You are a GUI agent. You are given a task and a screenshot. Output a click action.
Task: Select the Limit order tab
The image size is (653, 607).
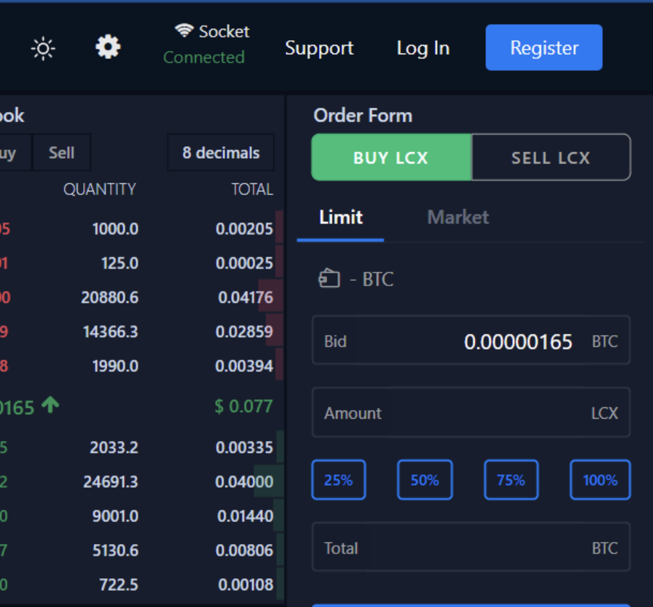coord(341,217)
